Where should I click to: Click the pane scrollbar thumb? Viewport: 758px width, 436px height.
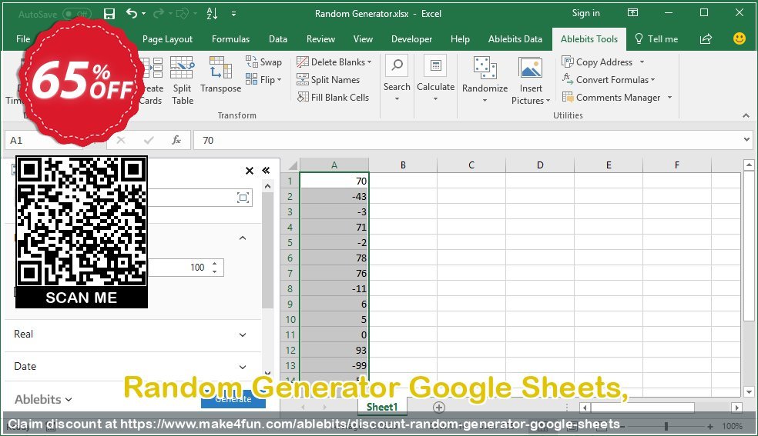tap(267, 251)
